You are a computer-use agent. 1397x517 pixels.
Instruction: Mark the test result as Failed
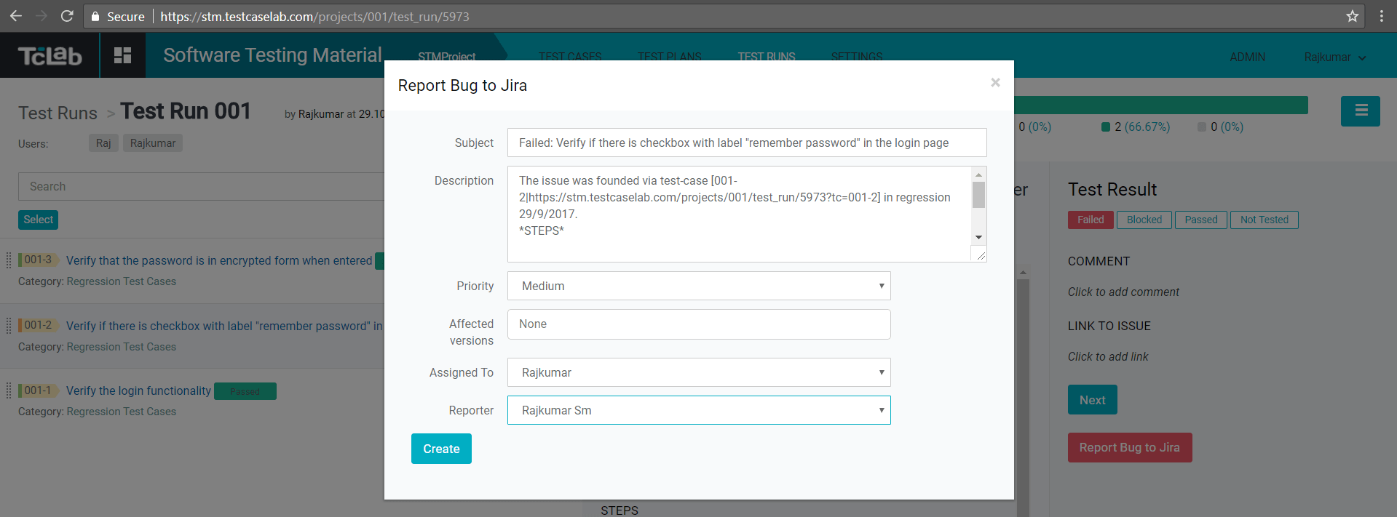click(x=1091, y=220)
